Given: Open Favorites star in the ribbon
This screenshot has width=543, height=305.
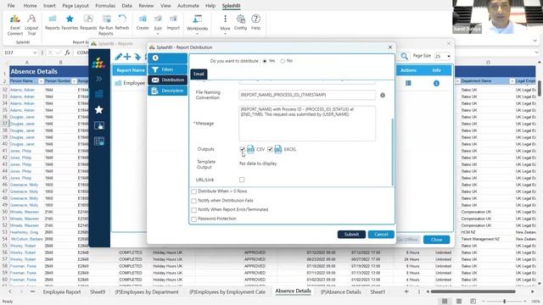Looking at the screenshot, I should coord(70,22).
